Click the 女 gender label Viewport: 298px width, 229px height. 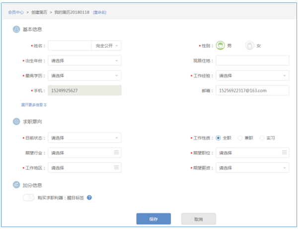[x=259, y=46]
